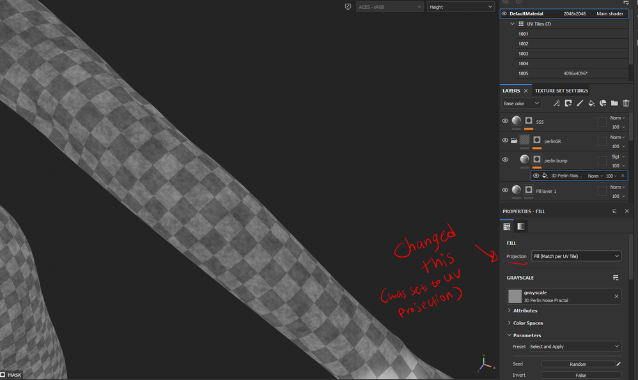This screenshot has height=380, width=638.
Task: Click the Main shader label on DefaultMaterial
Action: (609, 13)
